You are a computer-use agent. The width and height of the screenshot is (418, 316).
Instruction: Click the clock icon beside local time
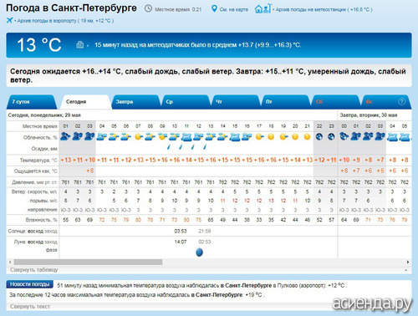tap(148, 8)
